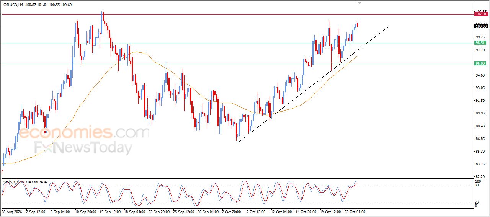Click the 2 Sep 12:00 time label

tap(35, 212)
